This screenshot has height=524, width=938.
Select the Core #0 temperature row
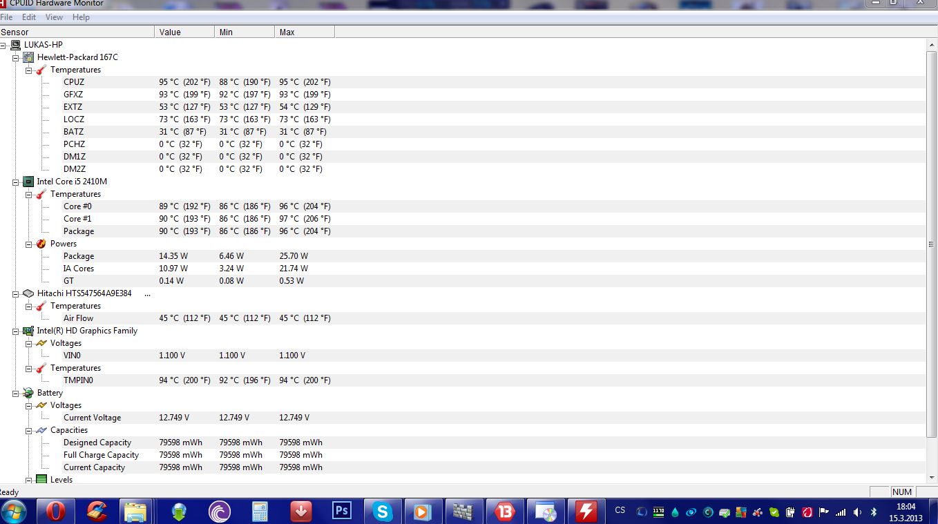[x=463, y=206]
